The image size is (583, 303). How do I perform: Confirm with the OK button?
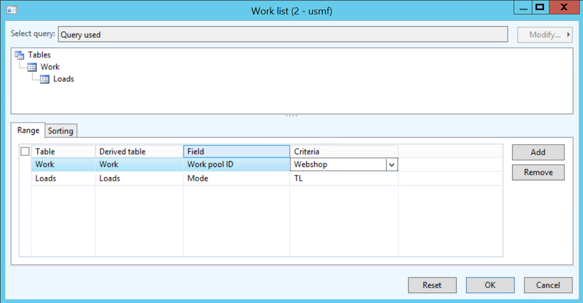coord(490,285)
